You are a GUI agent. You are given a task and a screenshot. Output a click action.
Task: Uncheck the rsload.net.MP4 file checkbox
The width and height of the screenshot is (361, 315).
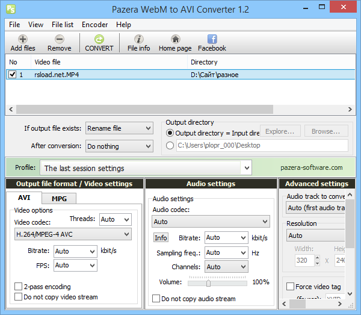[x=12, y=75]
